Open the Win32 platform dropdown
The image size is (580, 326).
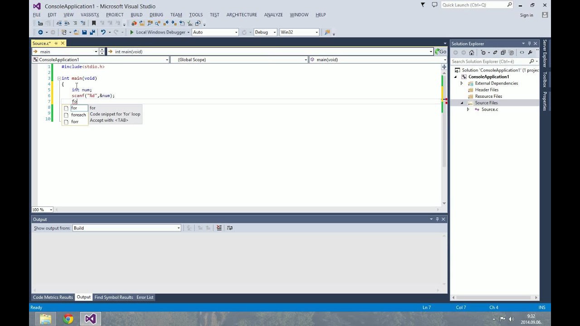[x=316, y=32]
